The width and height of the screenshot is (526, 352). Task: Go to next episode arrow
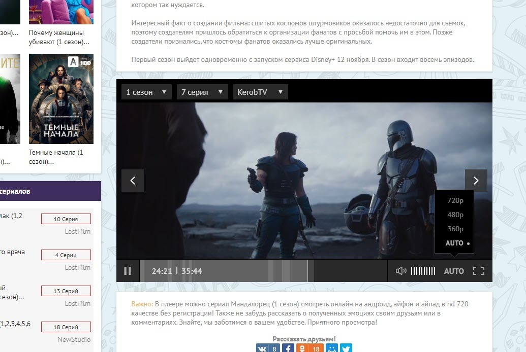(476, 181)
